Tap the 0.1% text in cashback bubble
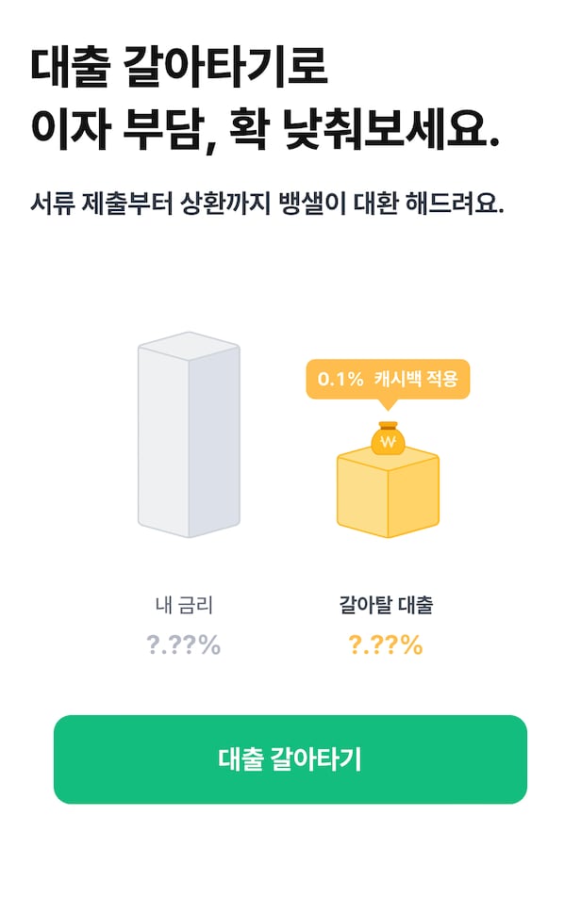This screenshot has height=897, width=581. click(x=340, y=380)
